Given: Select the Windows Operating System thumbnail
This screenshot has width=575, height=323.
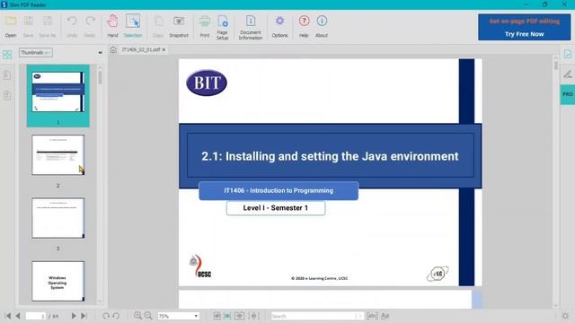Looking at the screenshot, I should 57,281.
